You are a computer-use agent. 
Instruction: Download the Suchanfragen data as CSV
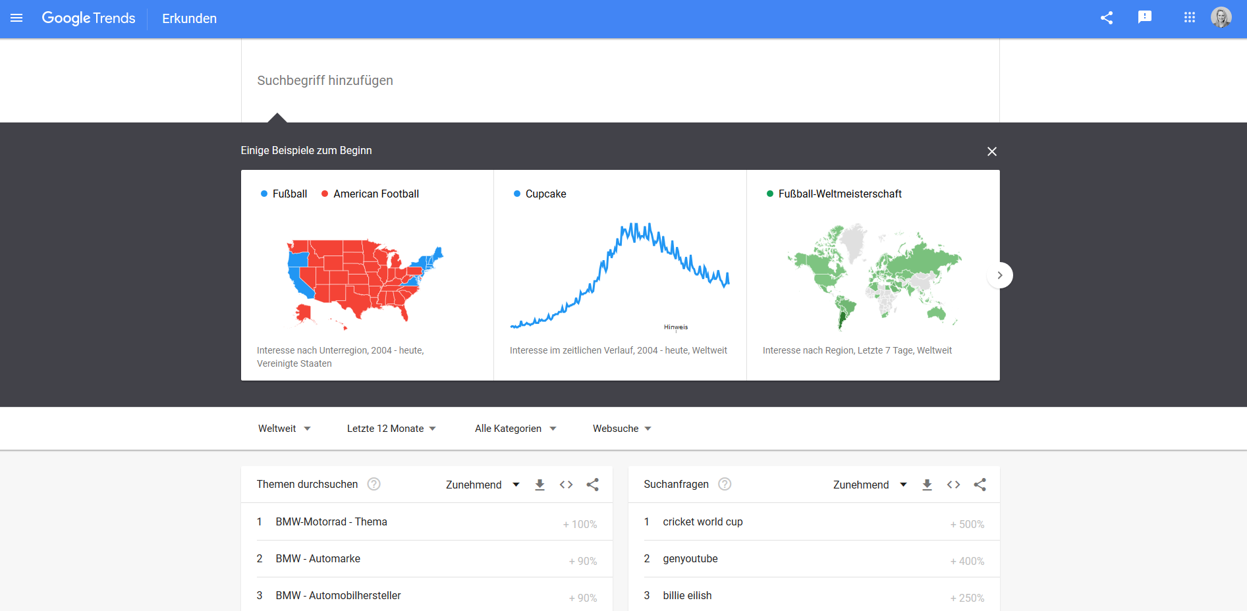pyautogui.click(x=927, y=485)
